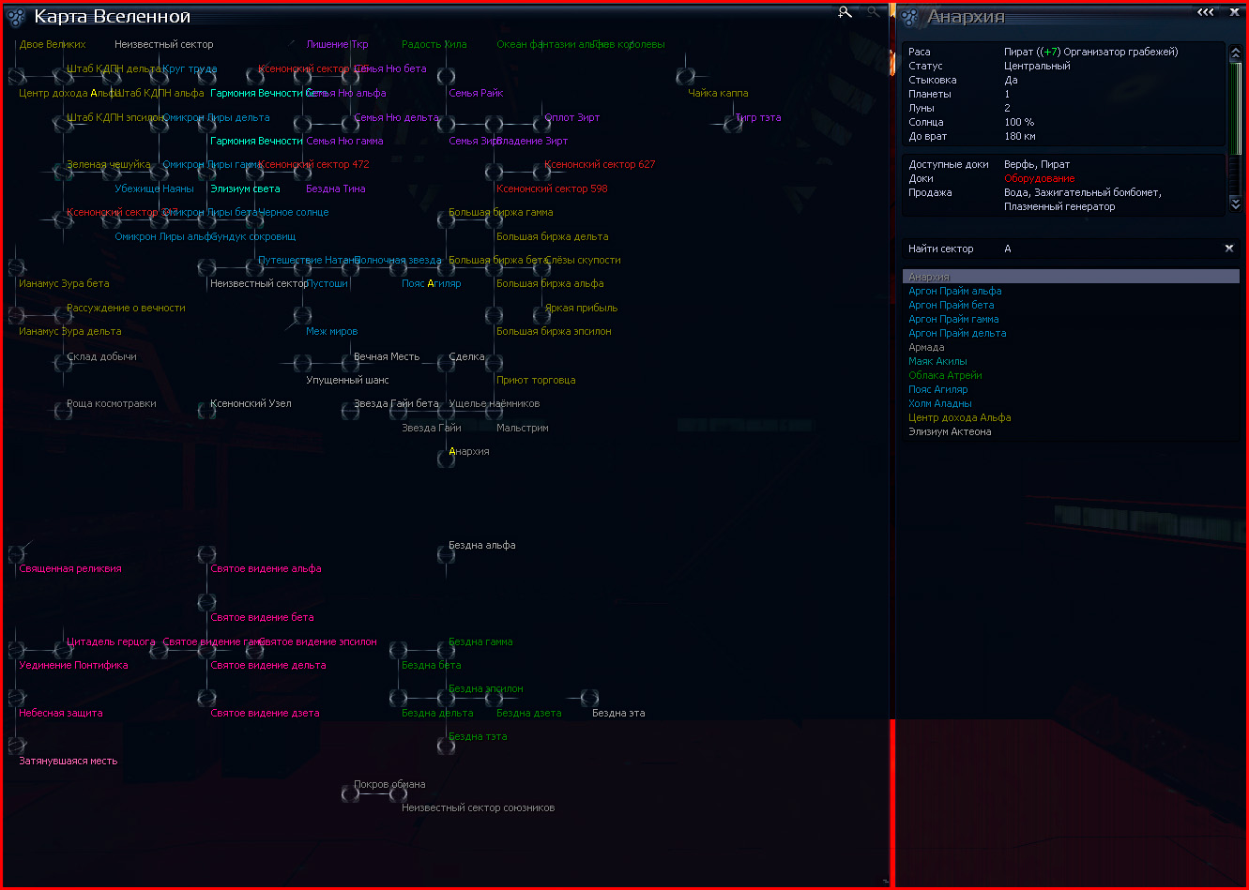
Task: Clear the sector search with the X button
Action: pos(1228,249)
